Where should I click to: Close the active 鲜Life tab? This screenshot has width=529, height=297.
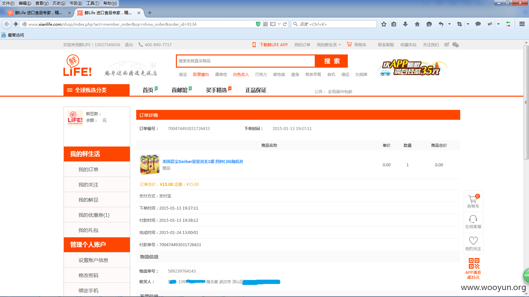tap(139, 13)
